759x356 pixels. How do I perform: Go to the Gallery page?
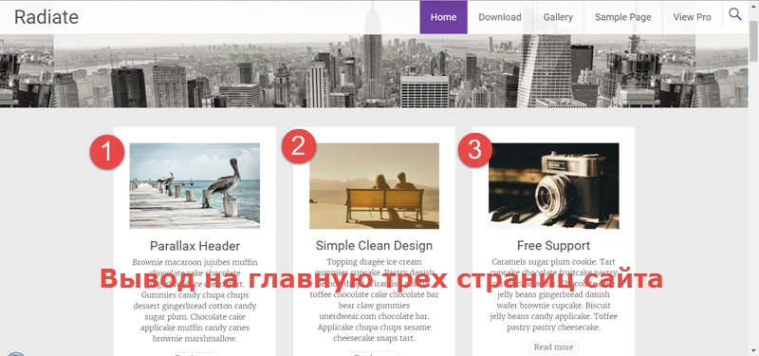coord(558,17)
